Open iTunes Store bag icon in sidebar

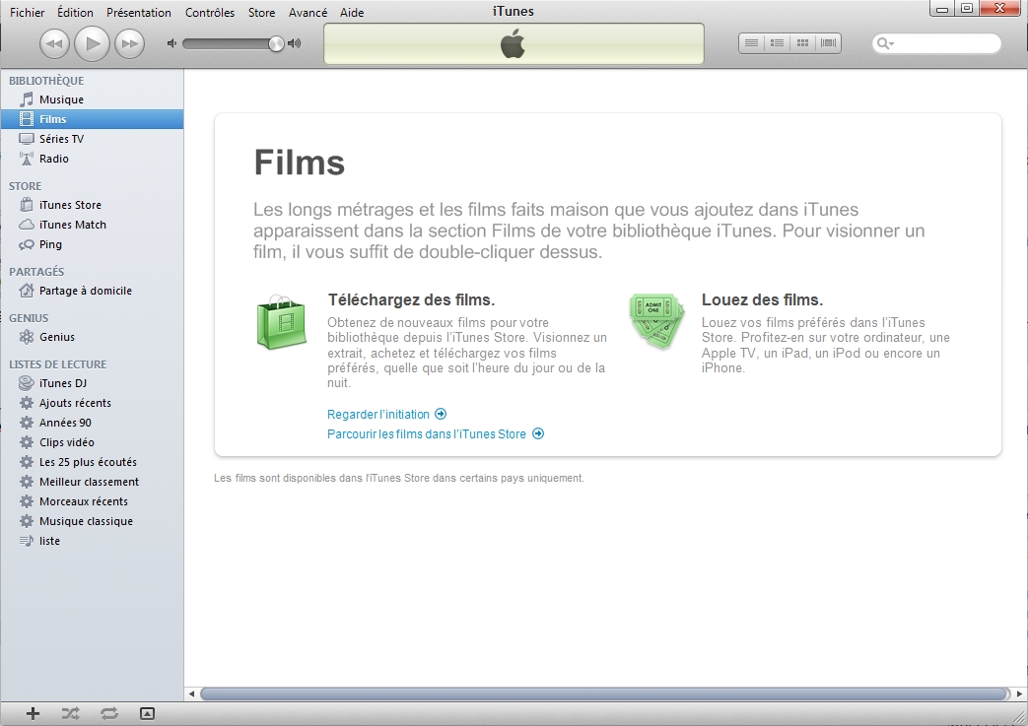click(x=27, y=205)
